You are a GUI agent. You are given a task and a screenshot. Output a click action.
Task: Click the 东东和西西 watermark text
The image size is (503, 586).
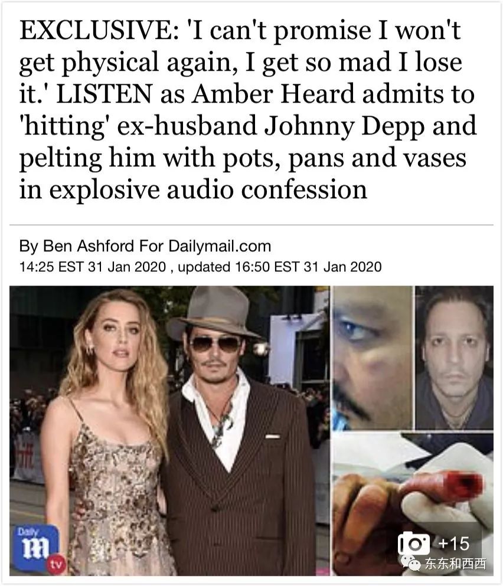(456, 564)
